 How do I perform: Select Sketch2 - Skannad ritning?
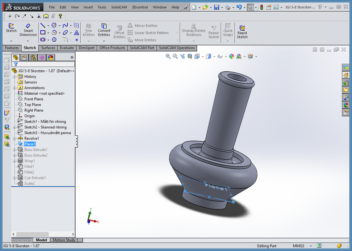45,127
